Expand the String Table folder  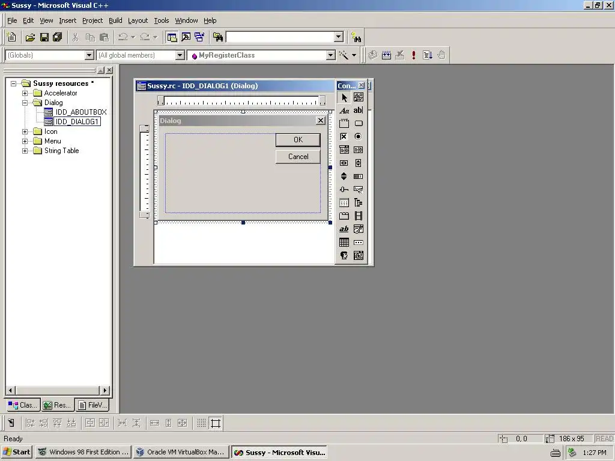coord(25,151)
